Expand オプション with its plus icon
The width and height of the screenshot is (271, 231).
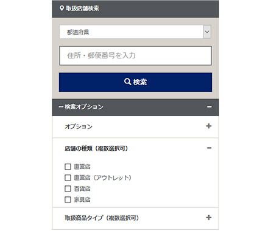coord(209,126)
